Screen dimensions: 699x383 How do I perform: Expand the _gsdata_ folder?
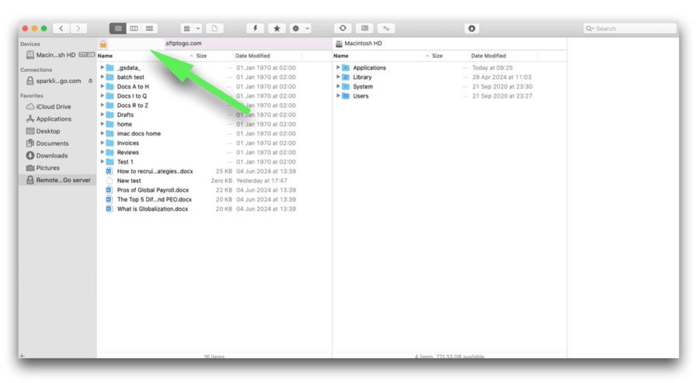(x=103, y=67)
